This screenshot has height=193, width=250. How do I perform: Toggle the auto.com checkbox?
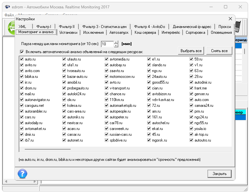coord(191,100)
